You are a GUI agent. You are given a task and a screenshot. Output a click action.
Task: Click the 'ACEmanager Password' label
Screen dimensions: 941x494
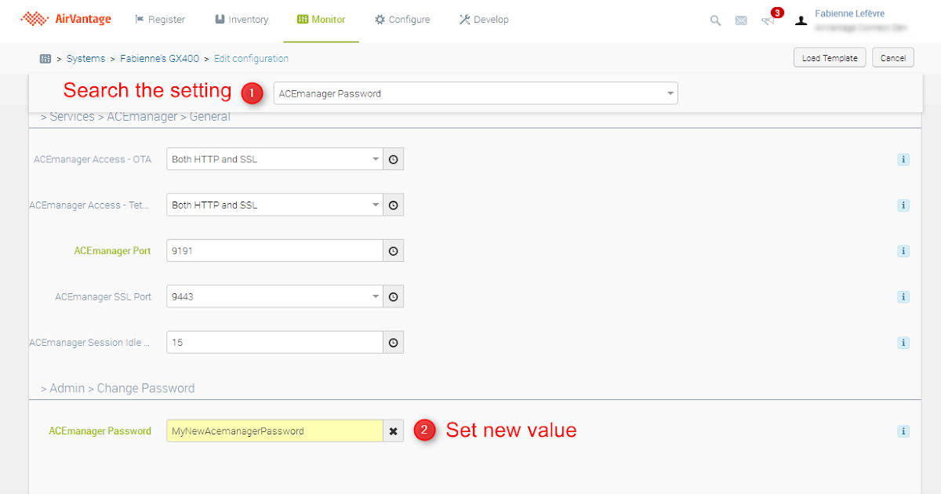tap(100, 430)
